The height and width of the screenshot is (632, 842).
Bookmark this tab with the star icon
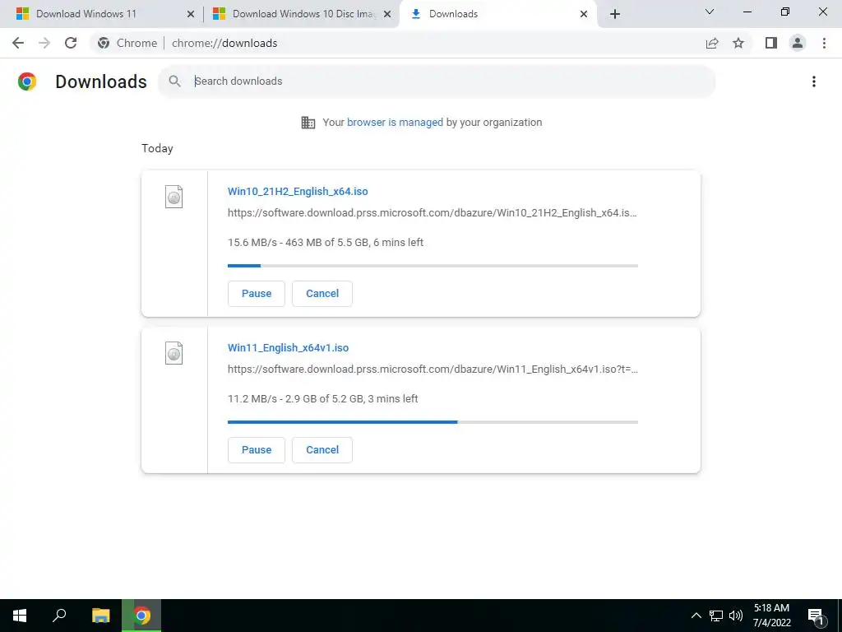[738, 43]
